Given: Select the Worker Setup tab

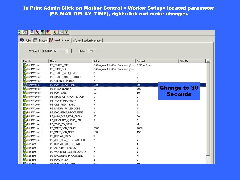Looking at the screenshot, I should [x=60, y=40].
